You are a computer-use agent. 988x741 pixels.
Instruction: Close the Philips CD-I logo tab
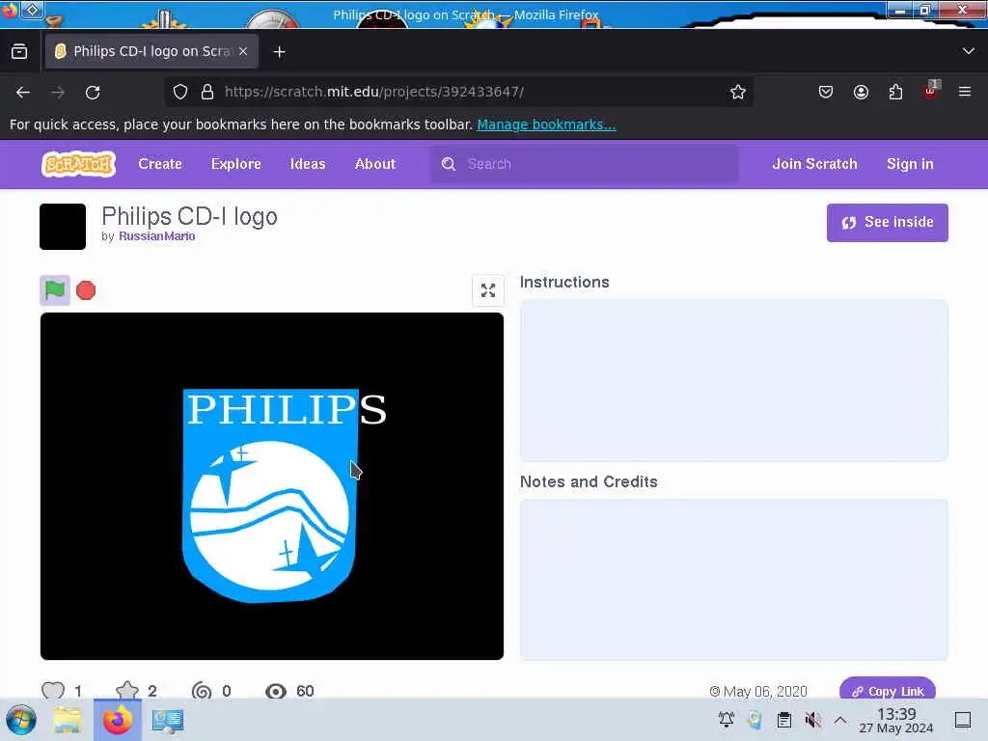click(x=243, y=51)
